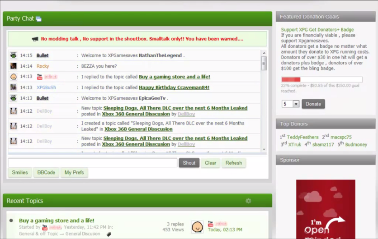
Task: Click the unread bullet beside the gaming store topic
Action: [x=11, y=221]
